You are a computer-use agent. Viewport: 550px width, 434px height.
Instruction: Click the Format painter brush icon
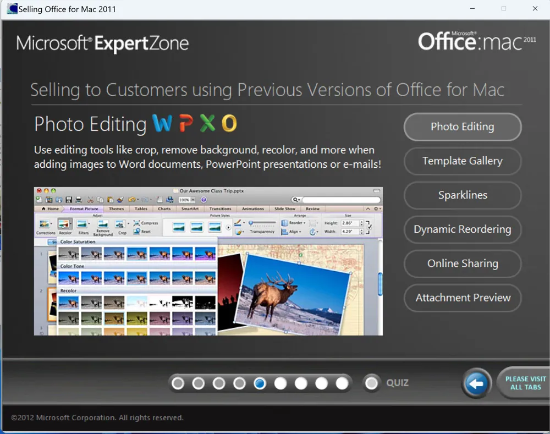120,200
